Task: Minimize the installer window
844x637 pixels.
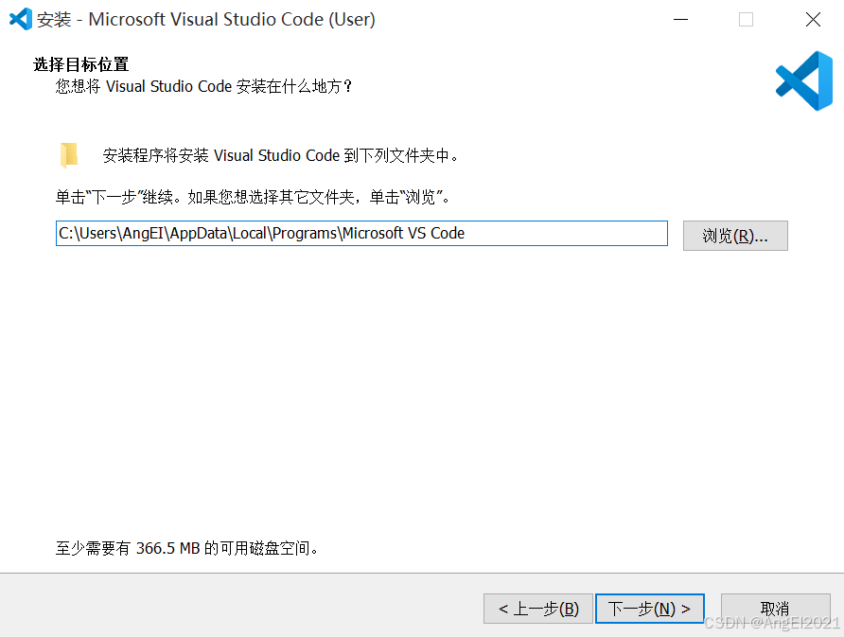Action: pos(681,19)
